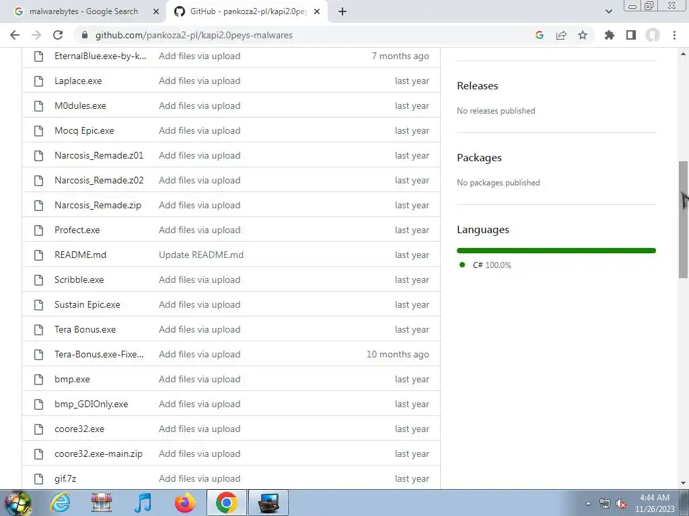This screenshot has height=516, width=689.
Task: Close the malwarebytes Google Search tab
Action: coord(155,12)
